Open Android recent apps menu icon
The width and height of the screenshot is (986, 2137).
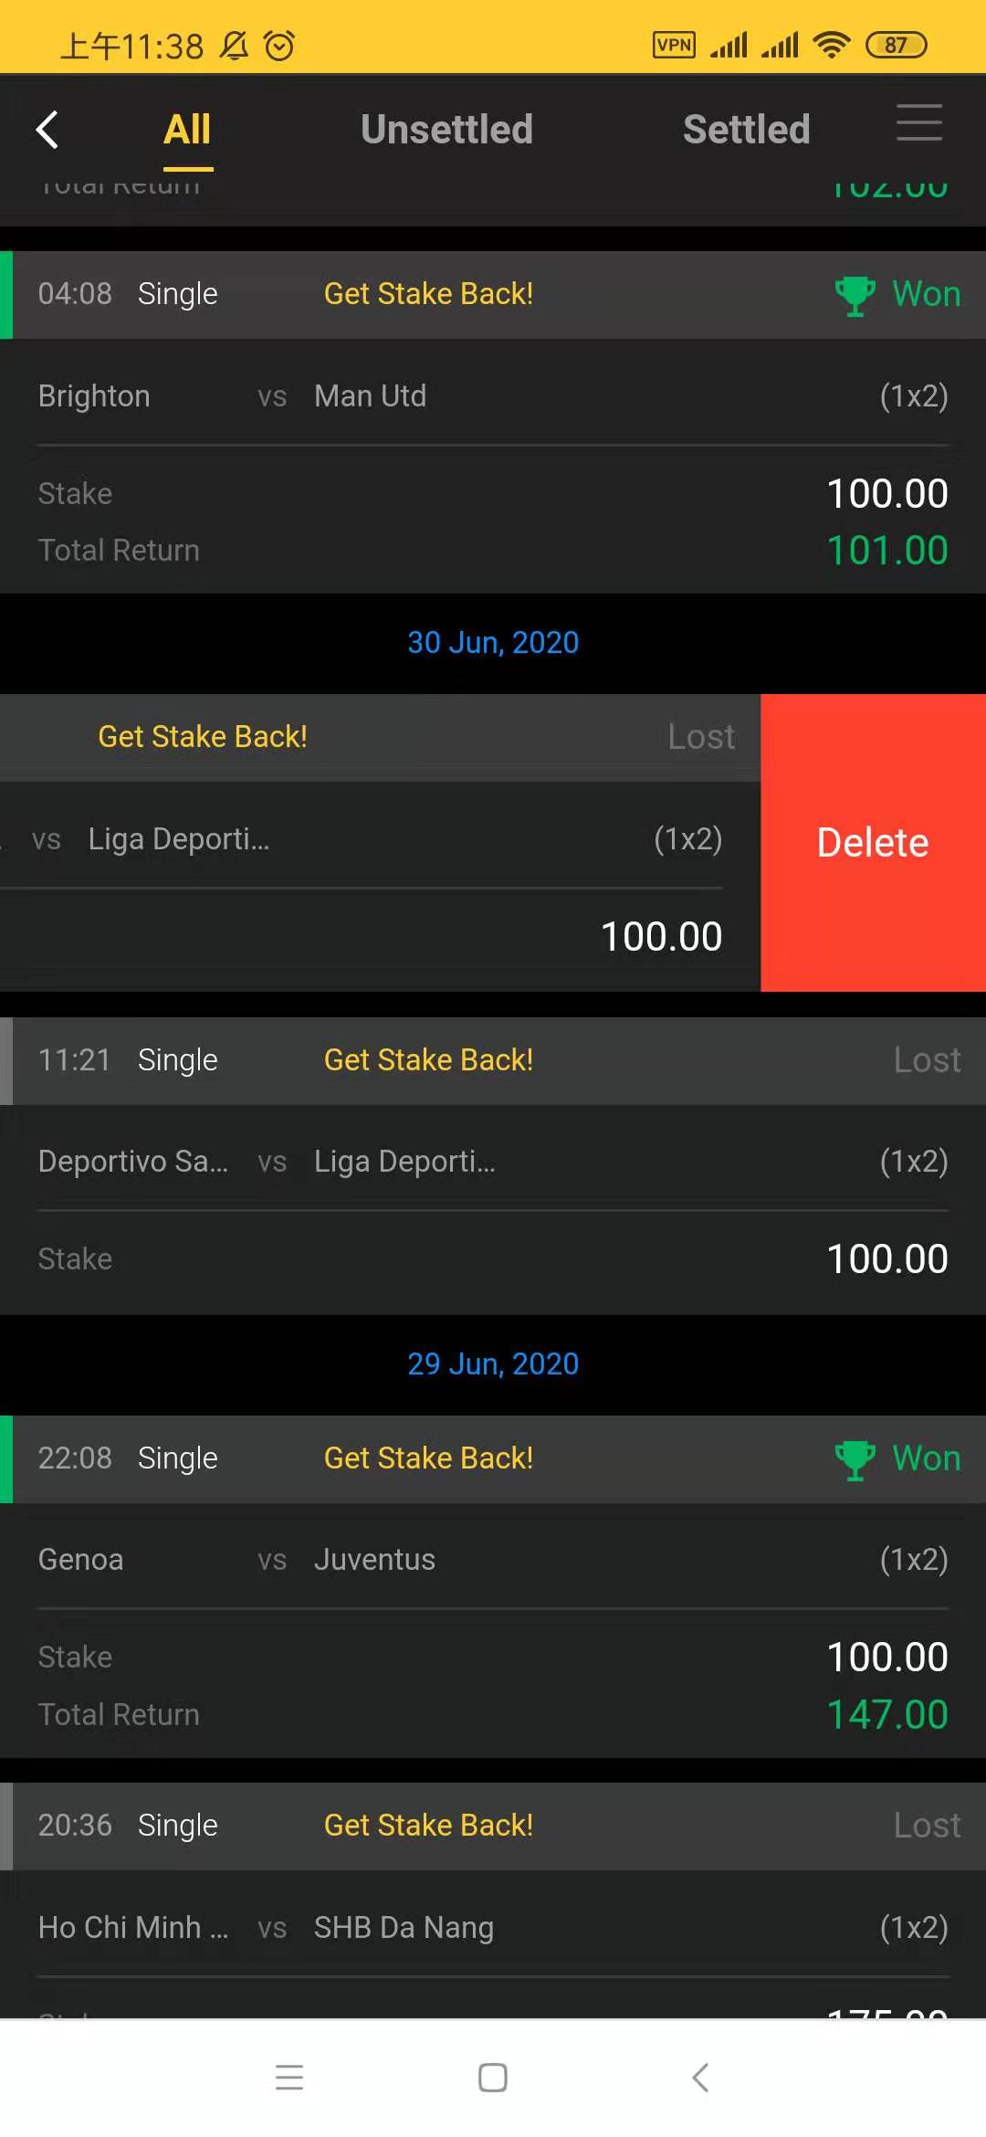click(288, 2078)
